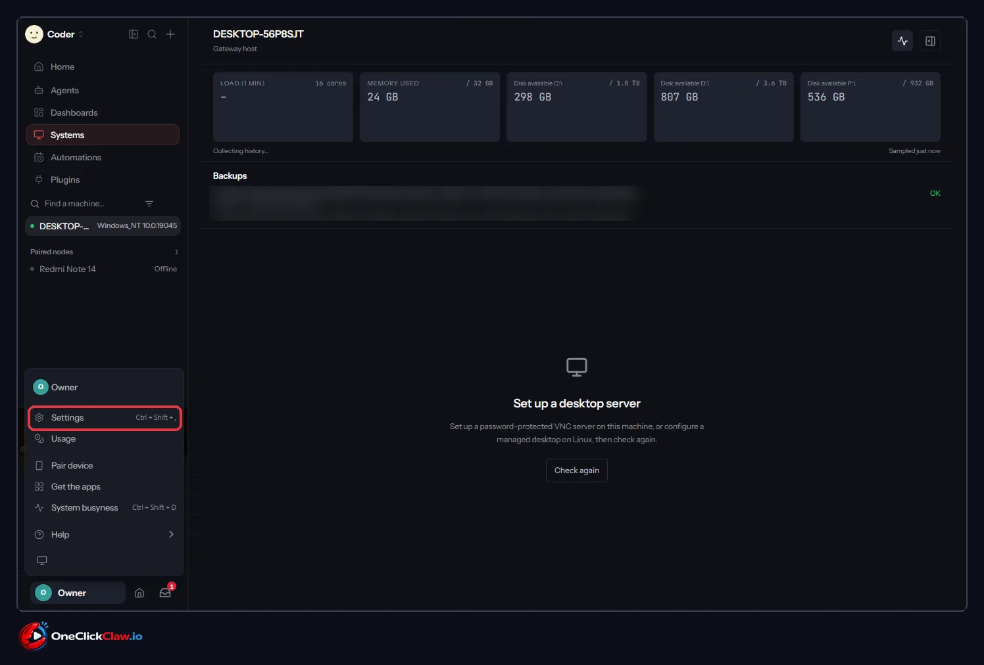Focus the Find a machine search field
984x665 pixels.
tap(86, 204)
